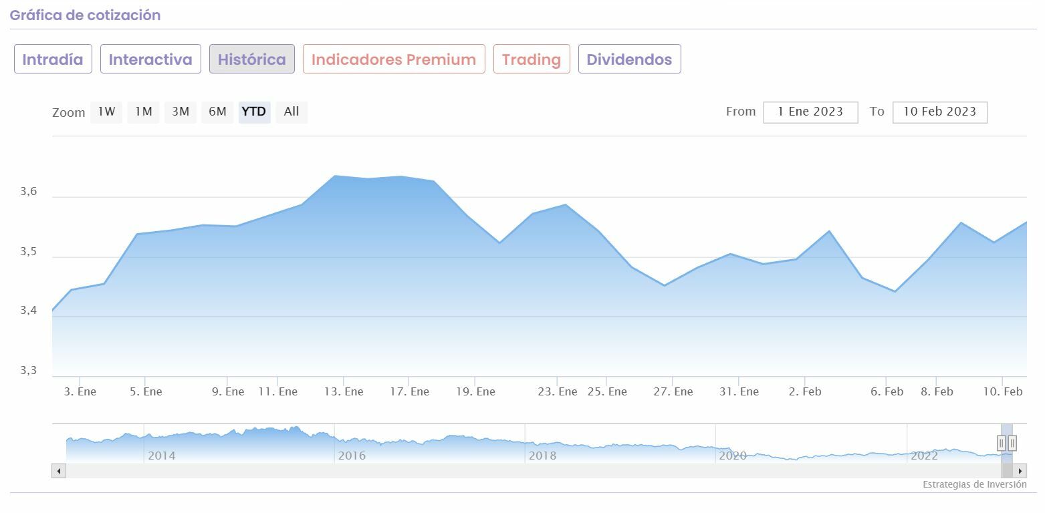Choose the 3M zoom option
This screenshot has height=513, width=1045.
pos(181,112)
